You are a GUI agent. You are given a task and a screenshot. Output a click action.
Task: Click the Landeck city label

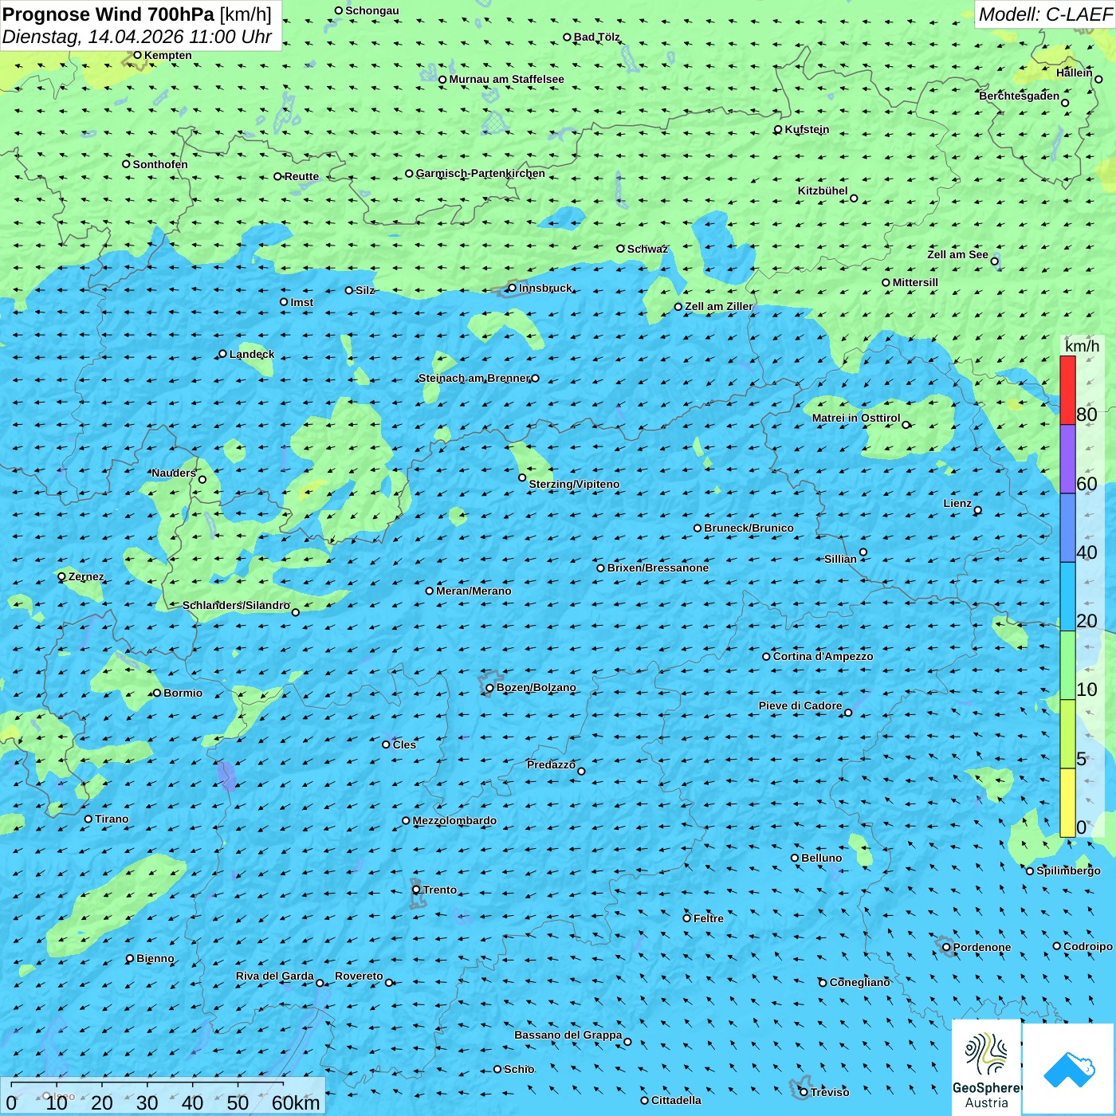(x=252, y=354)
